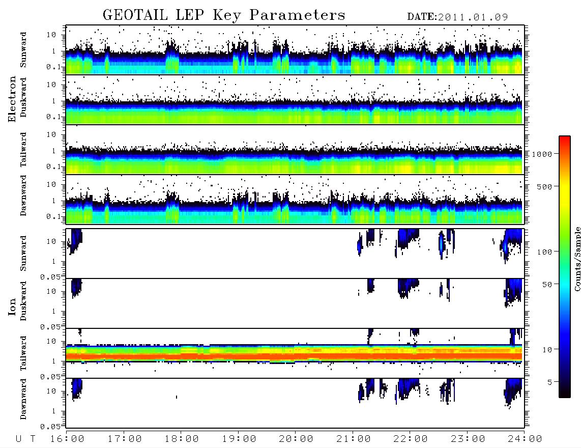Open the Ion Dawnward spectrogram panel

pyautogui.click(x=295, y=403)
